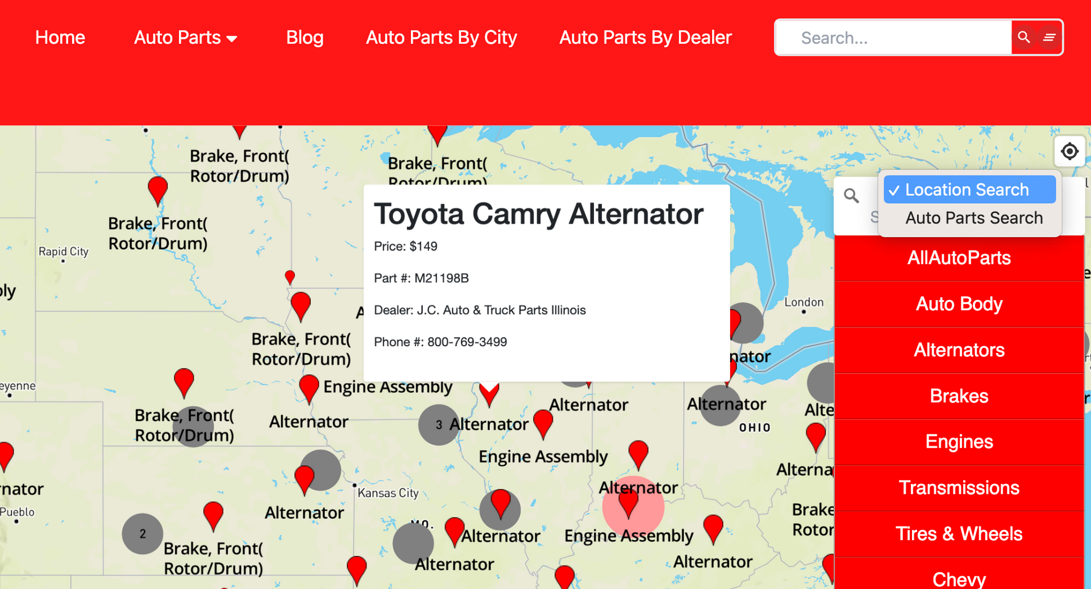Focus the Search... input field
Image resolution: width=1091 pixels, height=589 pixels.
tap(894, 37)
